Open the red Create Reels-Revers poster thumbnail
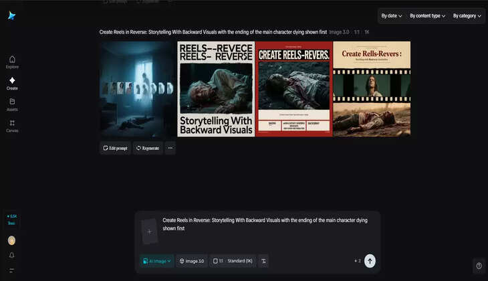 click(x=293, y=89)
